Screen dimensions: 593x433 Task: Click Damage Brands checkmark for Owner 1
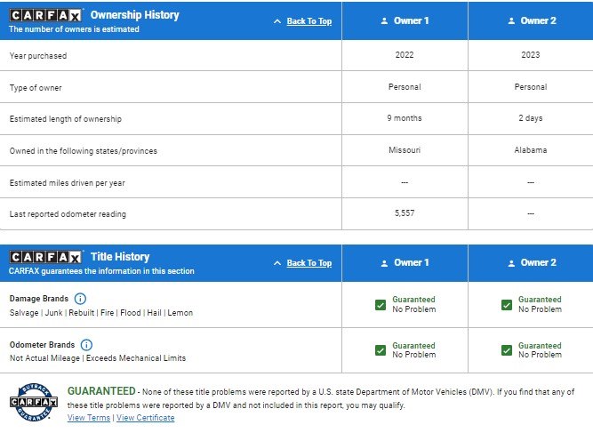pos(381,305)
